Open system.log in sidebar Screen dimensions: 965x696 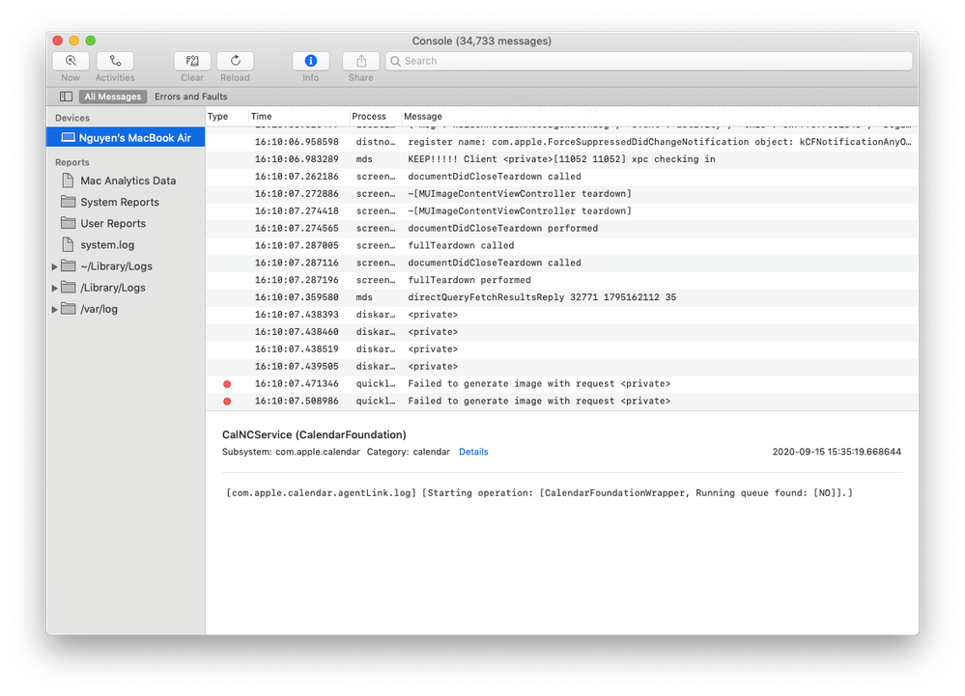pos(107,244)
